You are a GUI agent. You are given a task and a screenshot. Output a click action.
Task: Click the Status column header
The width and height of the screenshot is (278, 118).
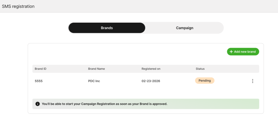pos(200,69)
